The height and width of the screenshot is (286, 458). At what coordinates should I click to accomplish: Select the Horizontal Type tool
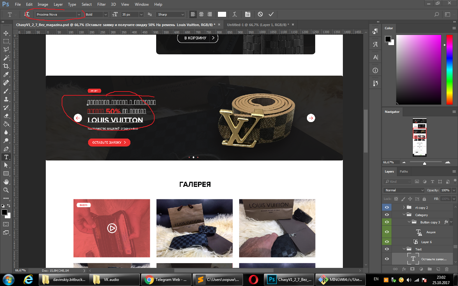pos(6,157)
